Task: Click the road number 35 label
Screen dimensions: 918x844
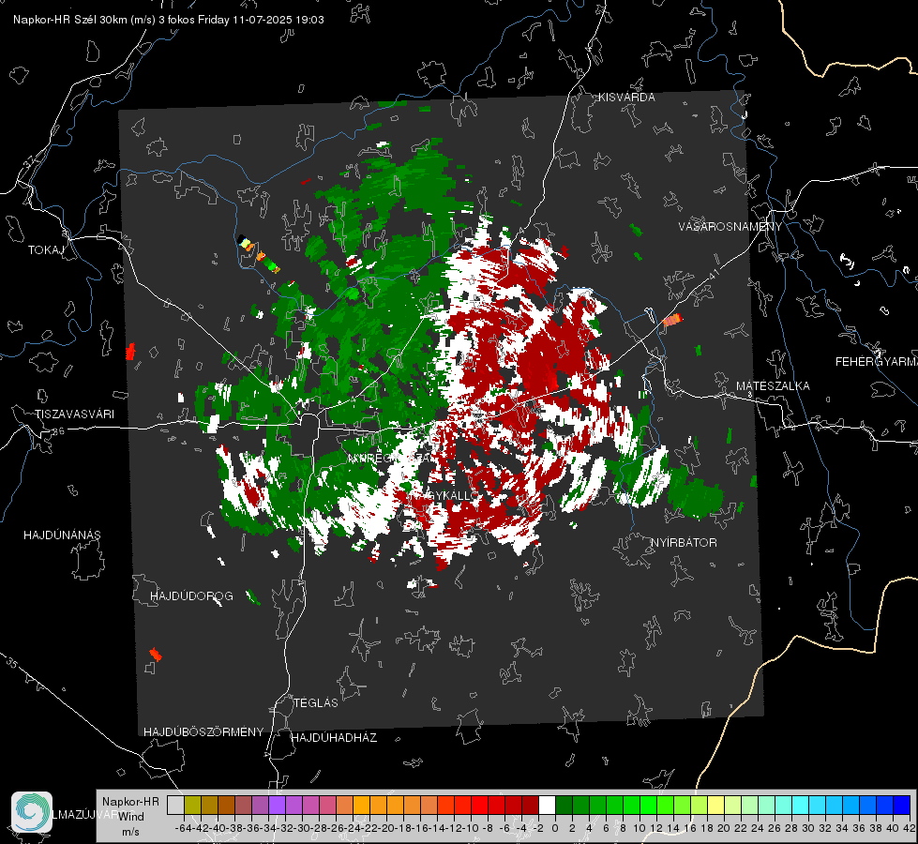Action: pyautogui.click(x=11, y=664)
